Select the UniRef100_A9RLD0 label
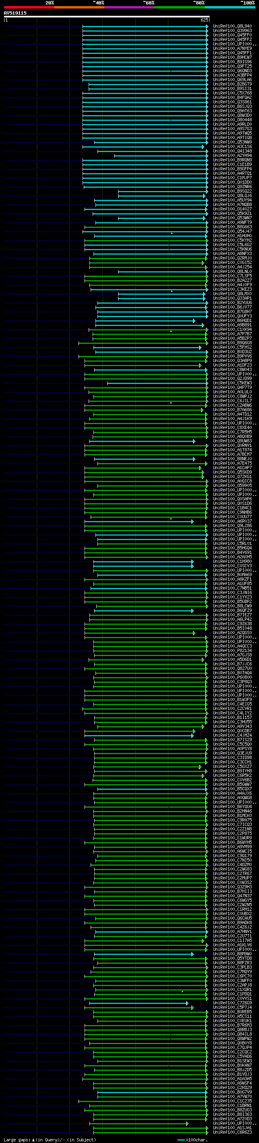Image resolution: width=259 pixels, height=1143 pixels. point(232,124)
